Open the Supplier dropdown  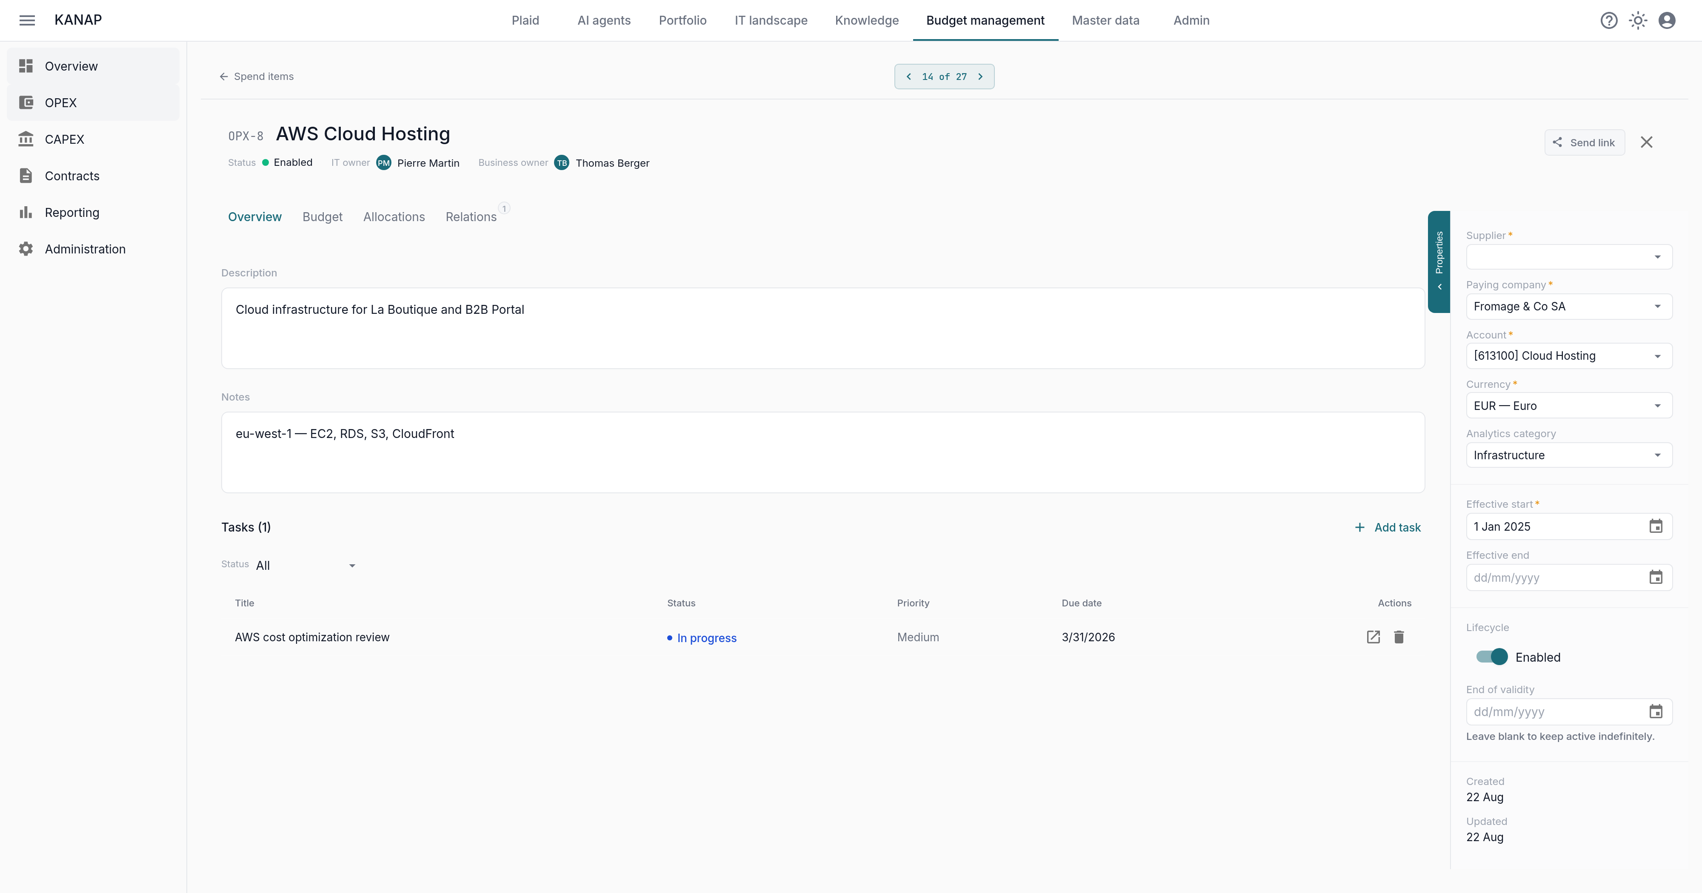(1569, 256)
